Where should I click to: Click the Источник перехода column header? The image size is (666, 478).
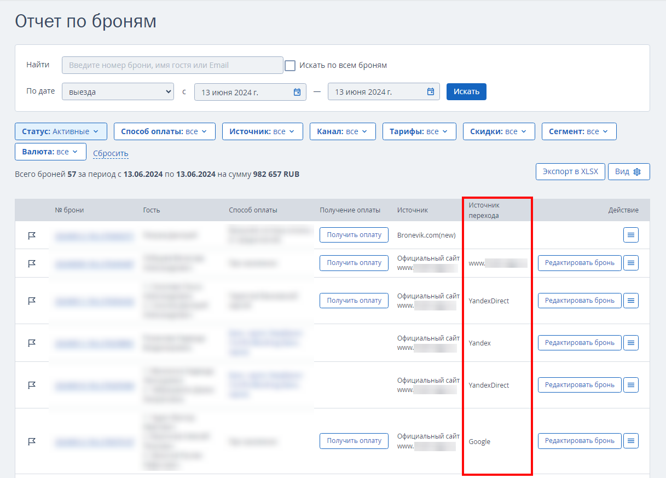[484, 210]
